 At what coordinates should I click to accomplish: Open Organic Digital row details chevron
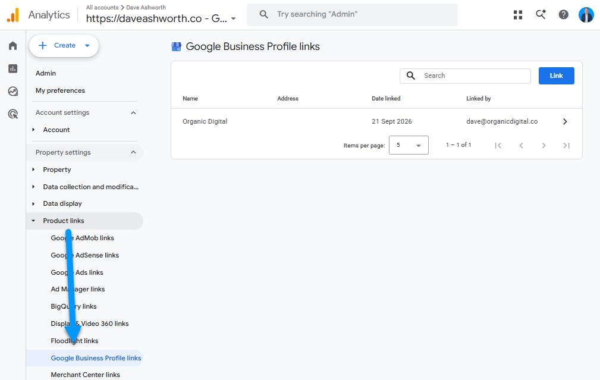(x=565, y=122)
